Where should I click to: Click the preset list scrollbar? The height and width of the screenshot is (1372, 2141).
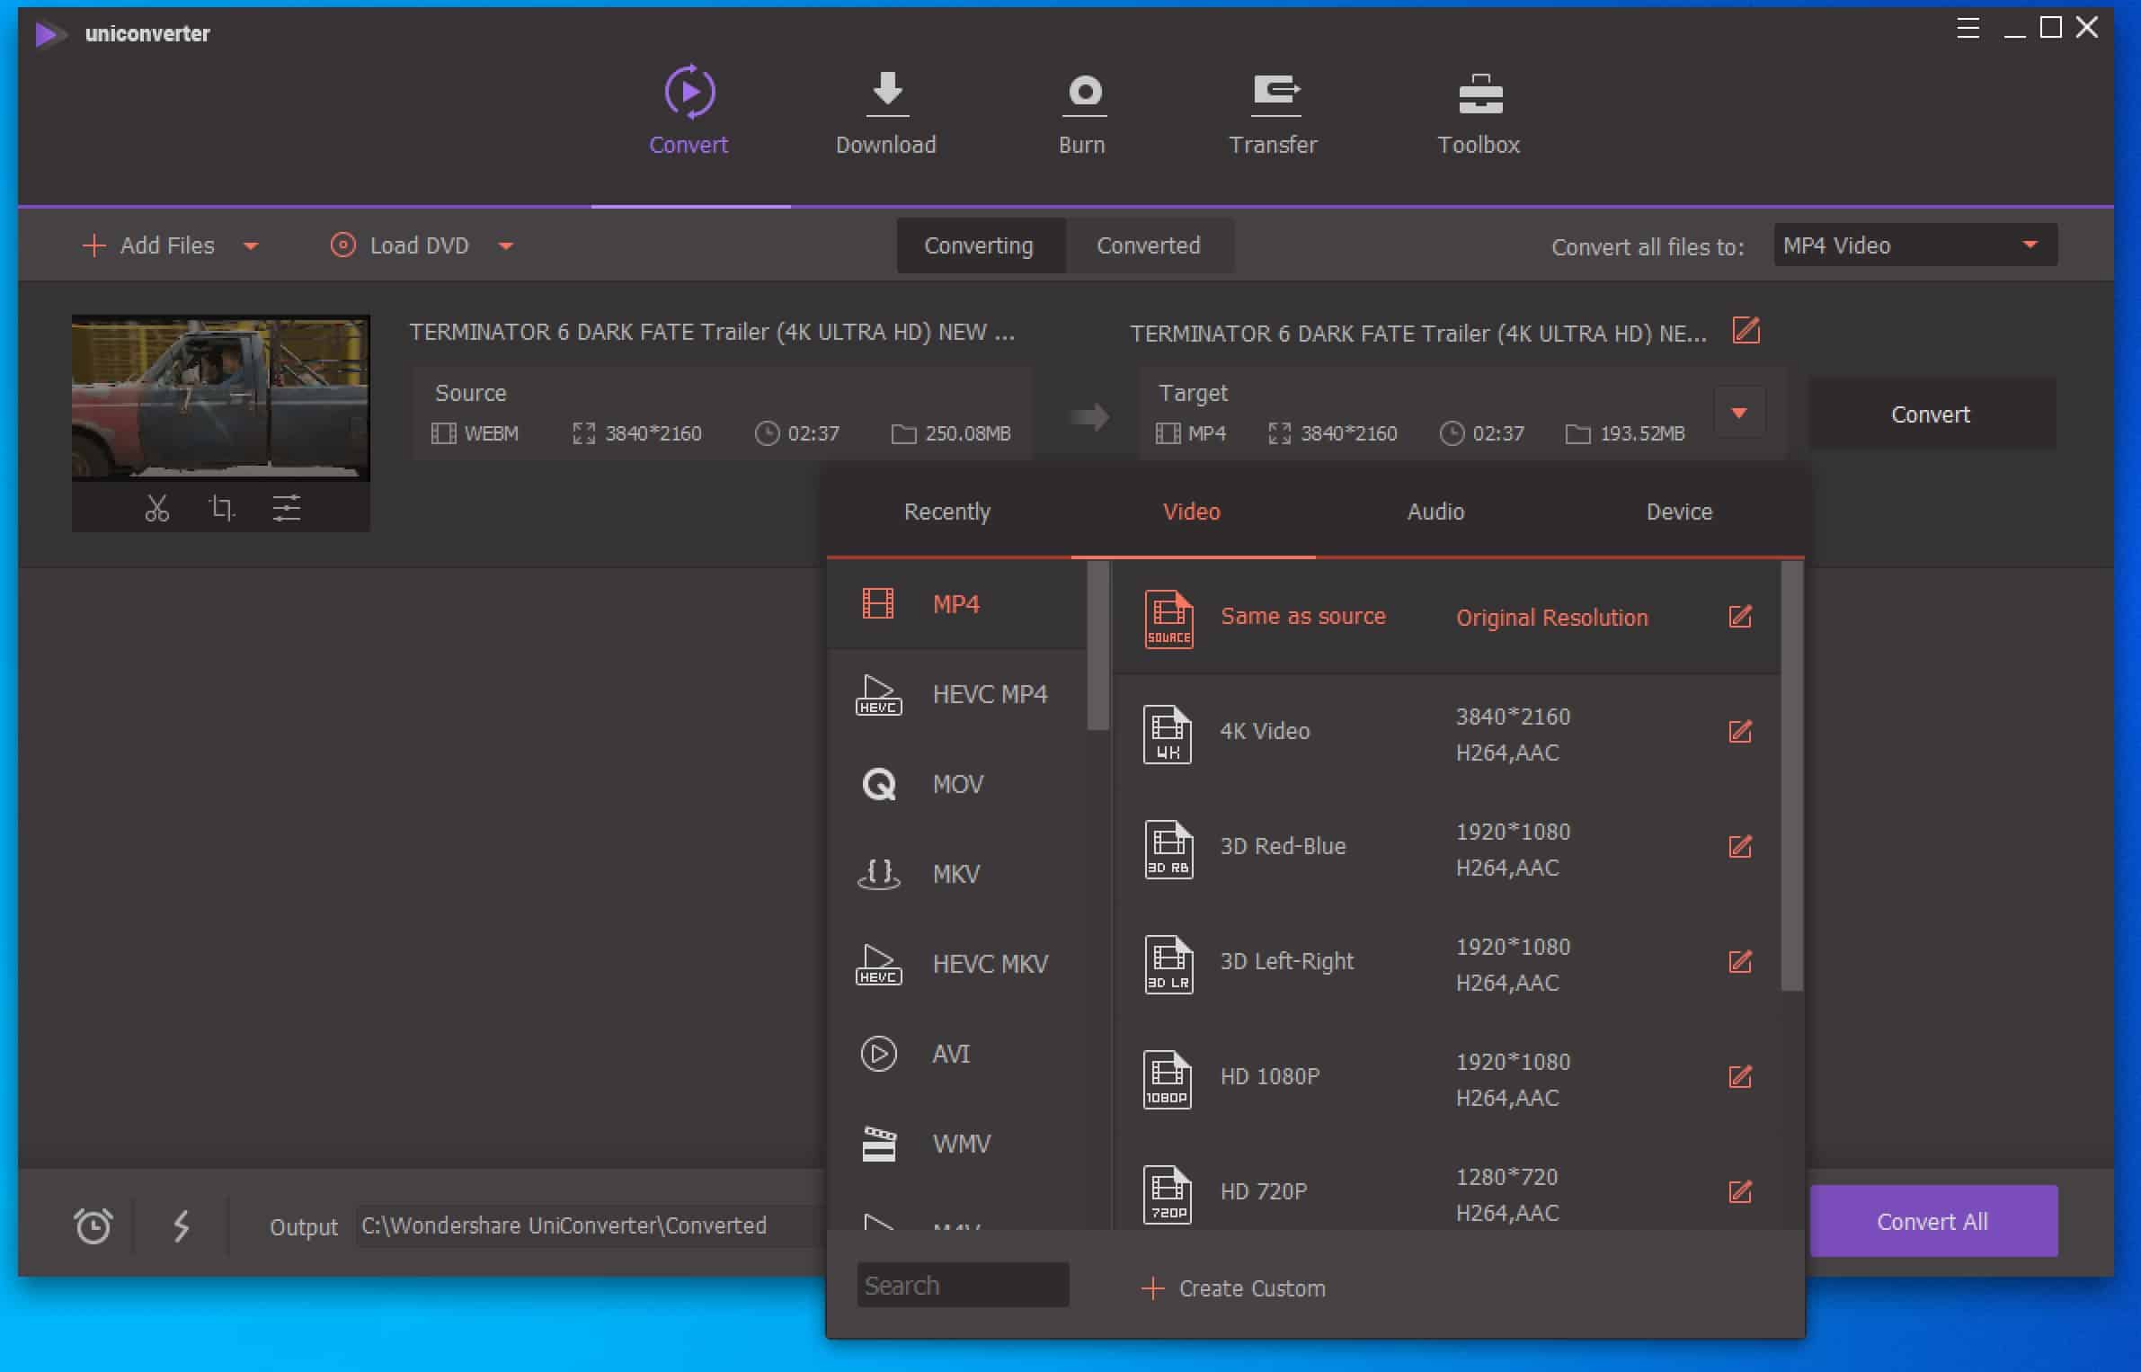[1791, 775]
